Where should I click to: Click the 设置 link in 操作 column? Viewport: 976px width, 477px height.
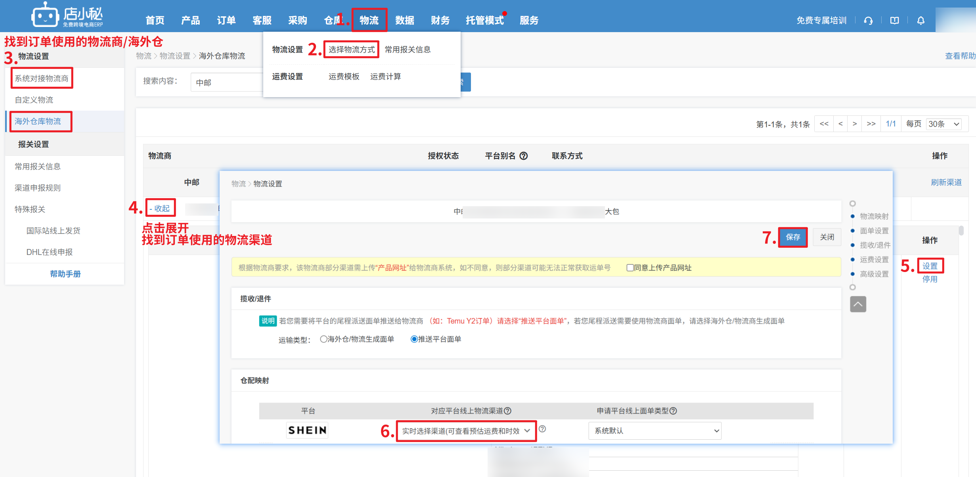pos(930,266)
